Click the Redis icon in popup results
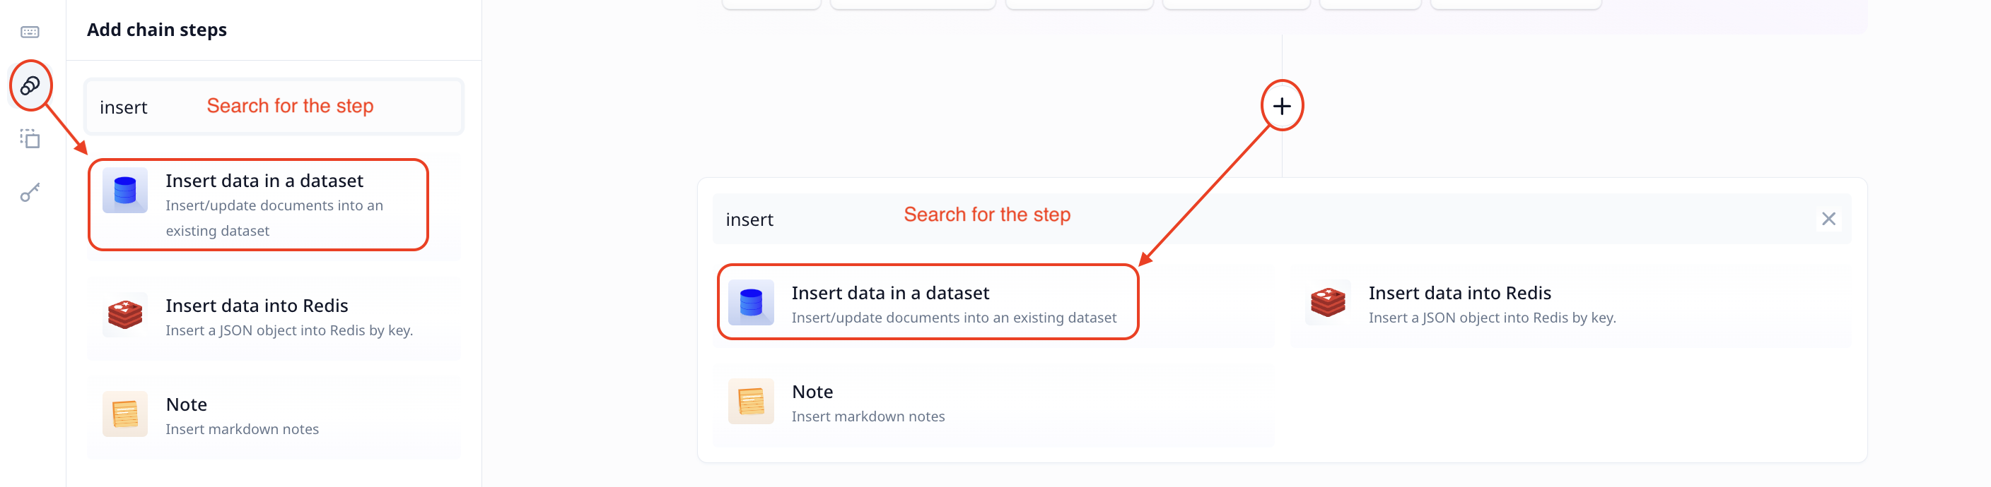This screenshot has height=487, width=1991. (x=1328, y=303)
